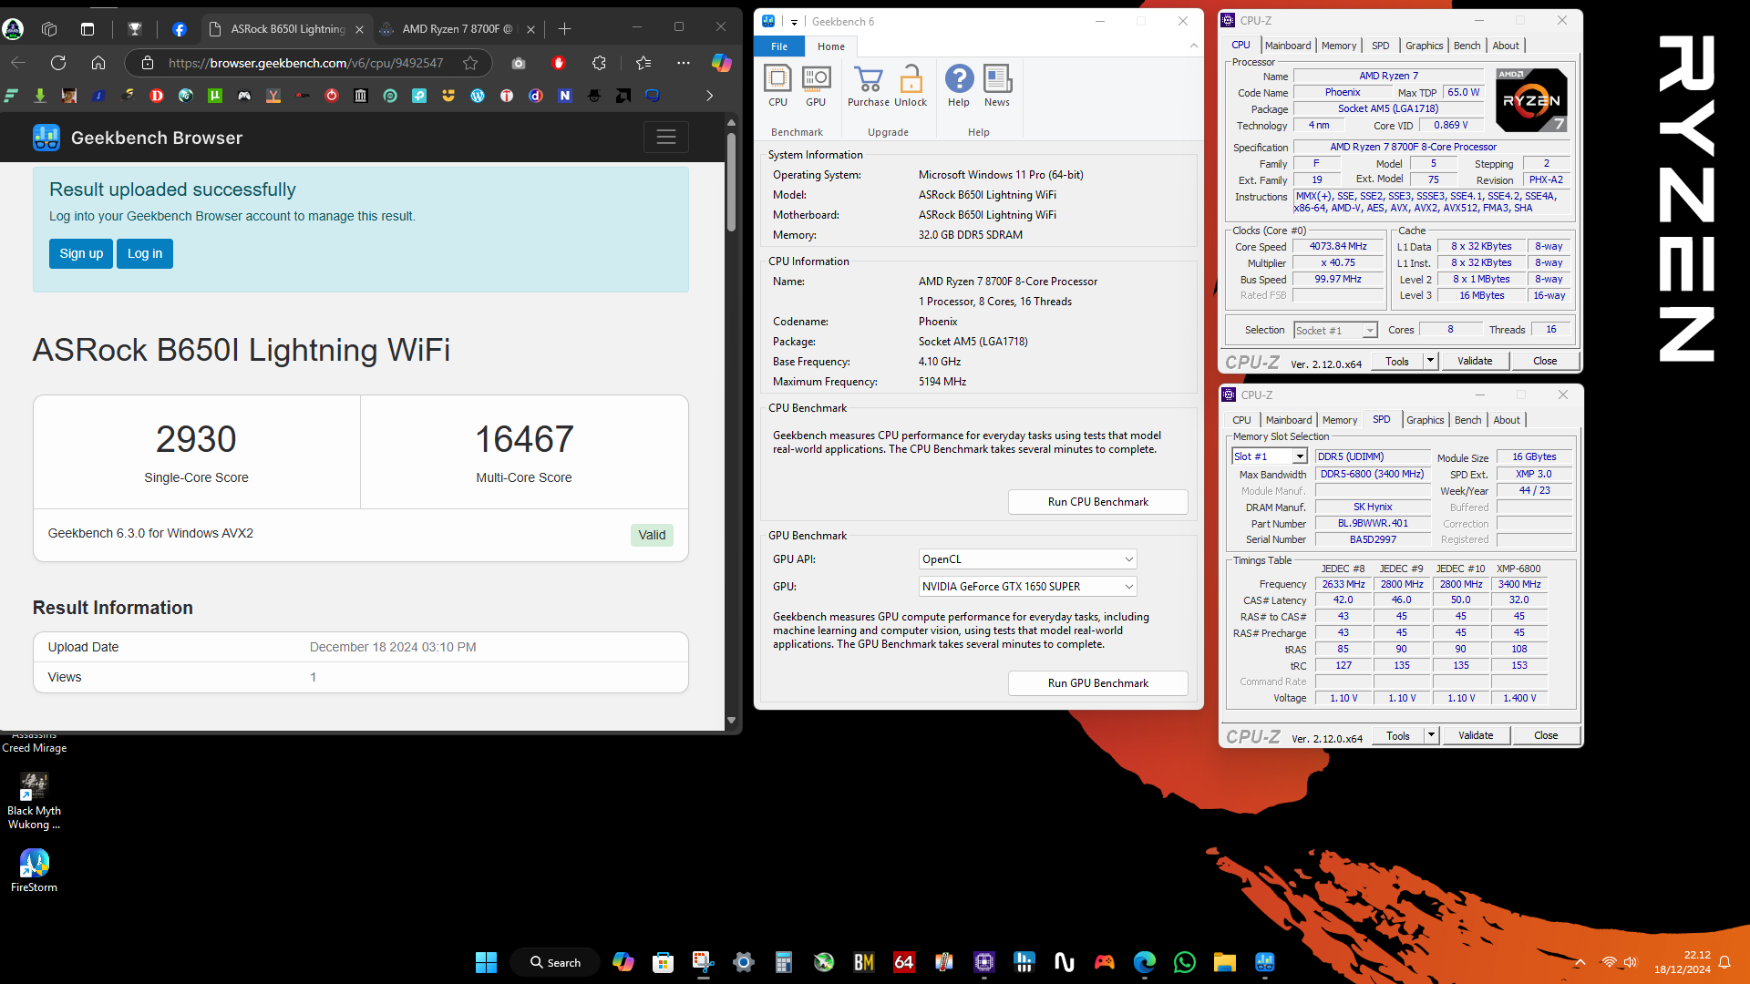Switch to Graphics tab in lower CPU-Z window

1425,420
